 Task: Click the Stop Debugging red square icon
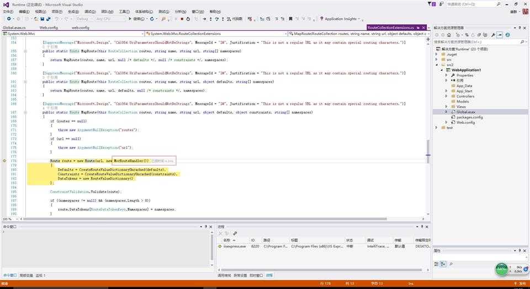(182, 19)
